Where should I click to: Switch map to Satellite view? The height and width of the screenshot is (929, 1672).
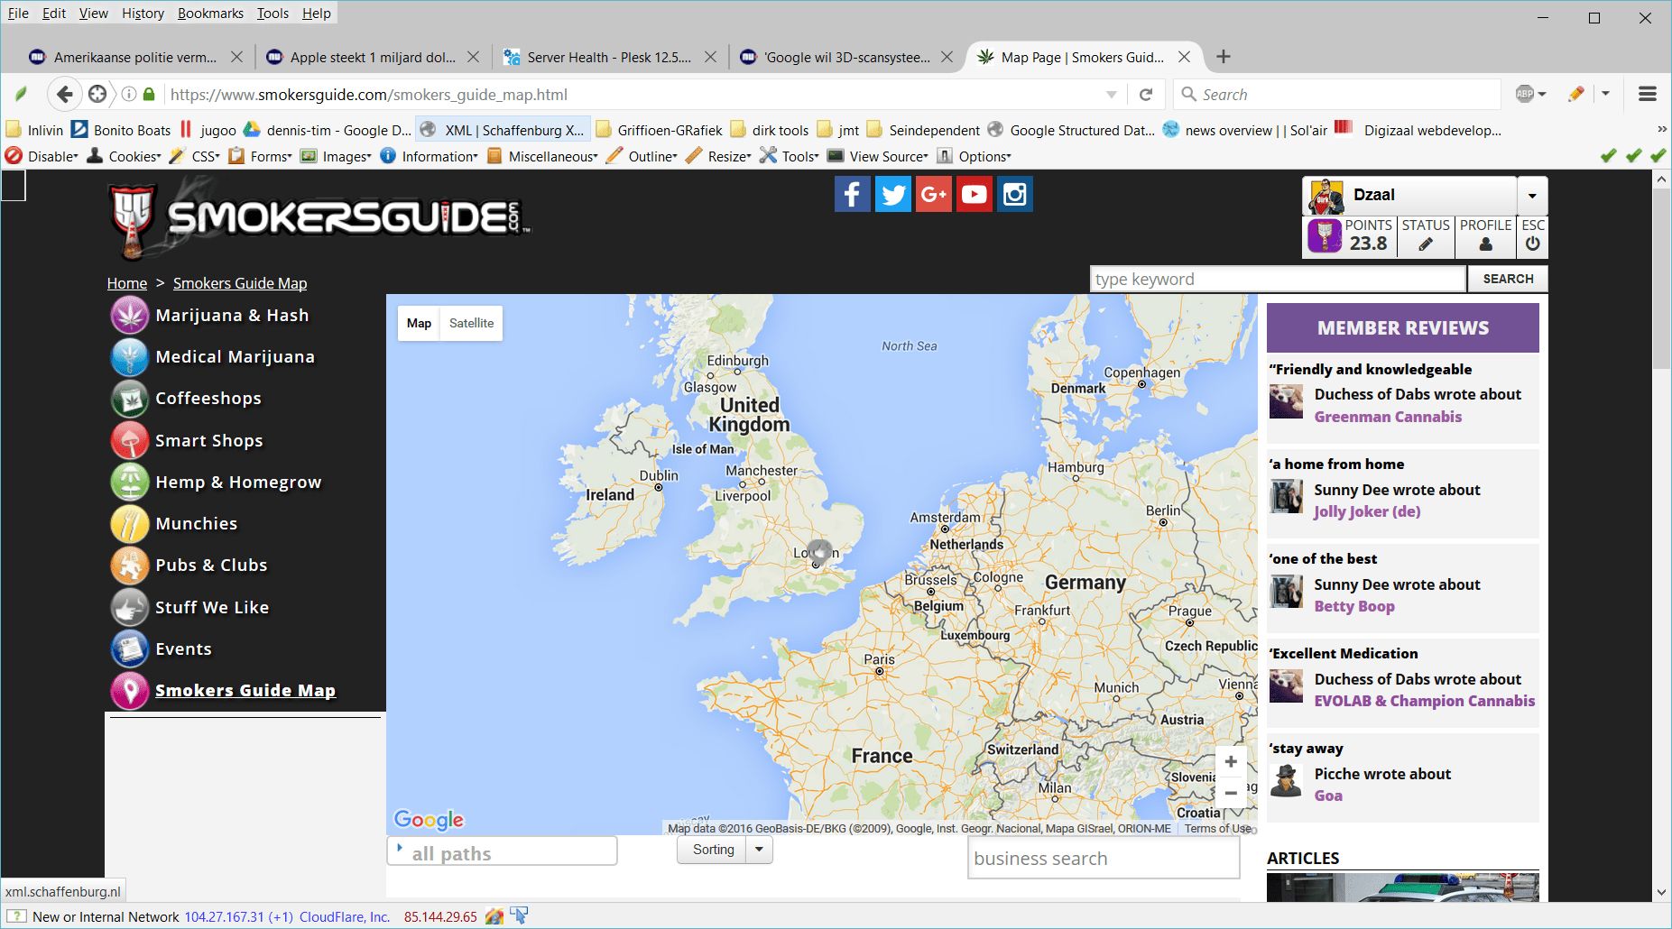click(x=471, y=323)
